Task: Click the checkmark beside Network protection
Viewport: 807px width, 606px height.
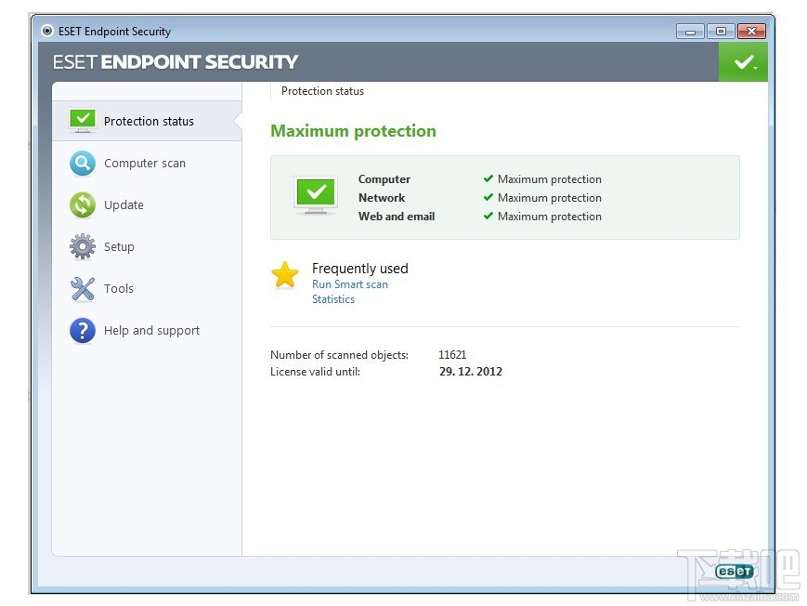Action: click(x=488, y=197)
